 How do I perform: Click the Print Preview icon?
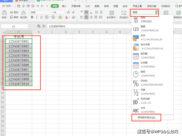[x=33, y=6]
